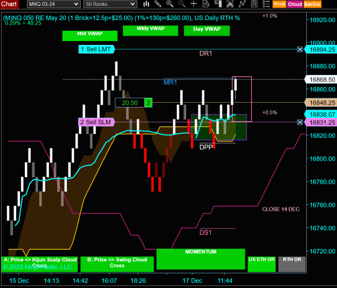Click the green position quantity 2 box
This screenshot has width=337, height=288.
click(148, 103)
